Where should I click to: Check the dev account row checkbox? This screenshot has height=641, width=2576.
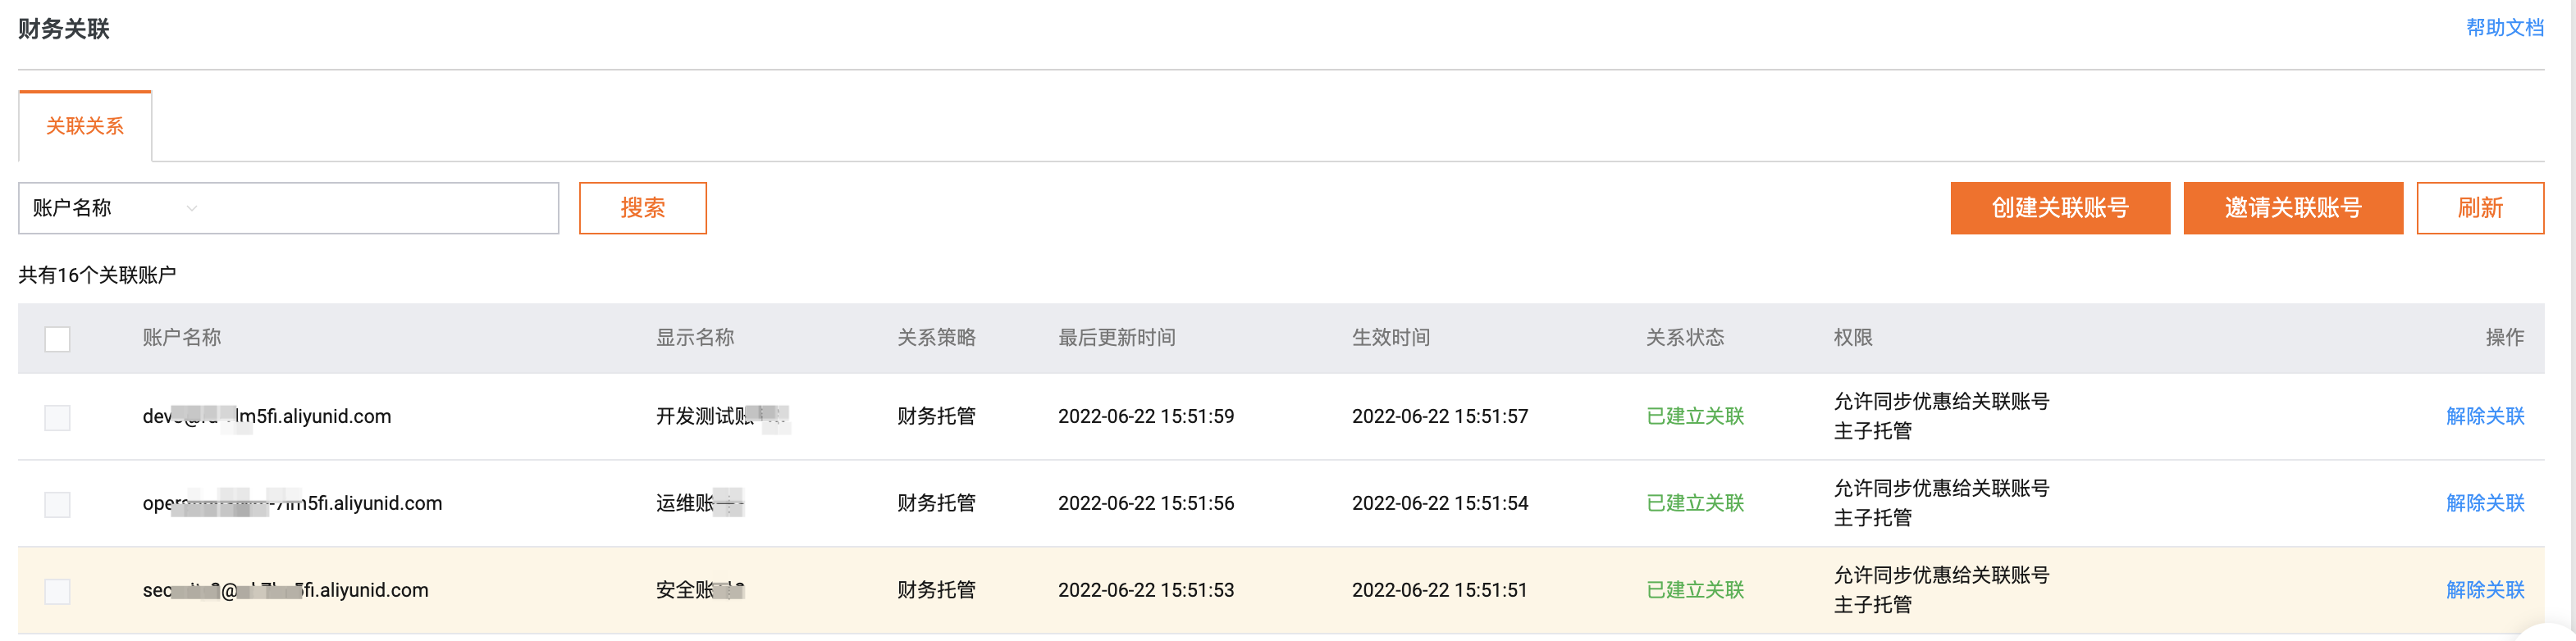pos(58,417)
